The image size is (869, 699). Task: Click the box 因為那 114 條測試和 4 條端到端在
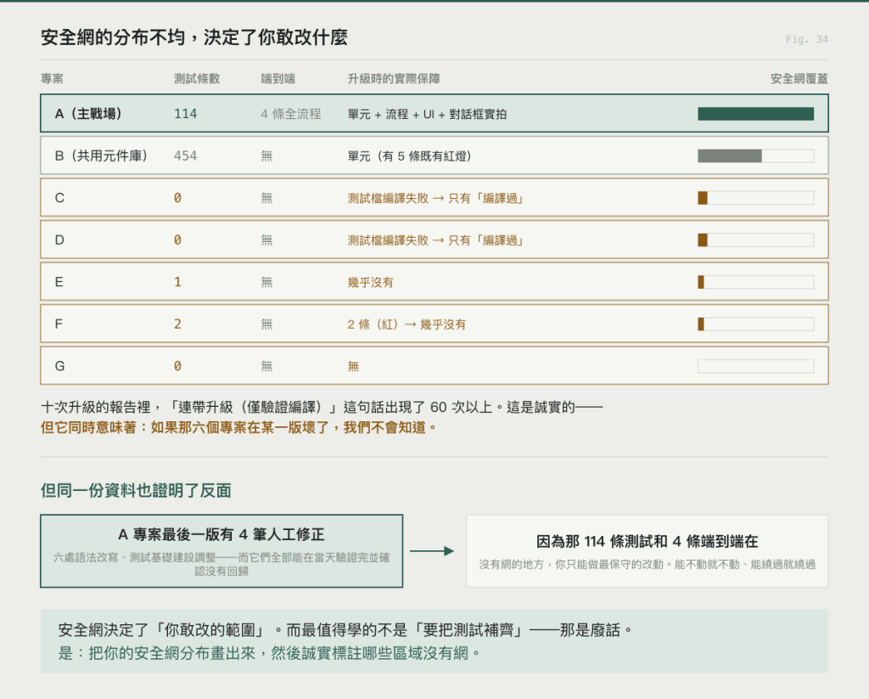pos(648,551)
